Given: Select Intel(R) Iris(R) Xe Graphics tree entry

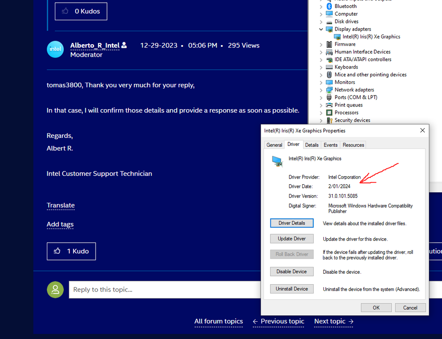Looking at the screenshot, I should coord(371,37).
